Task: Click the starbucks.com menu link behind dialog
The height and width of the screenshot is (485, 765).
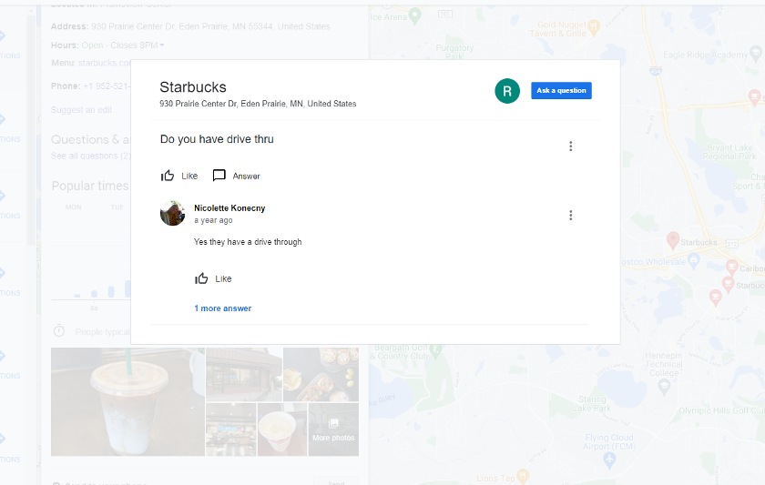Action: point(105,63)
